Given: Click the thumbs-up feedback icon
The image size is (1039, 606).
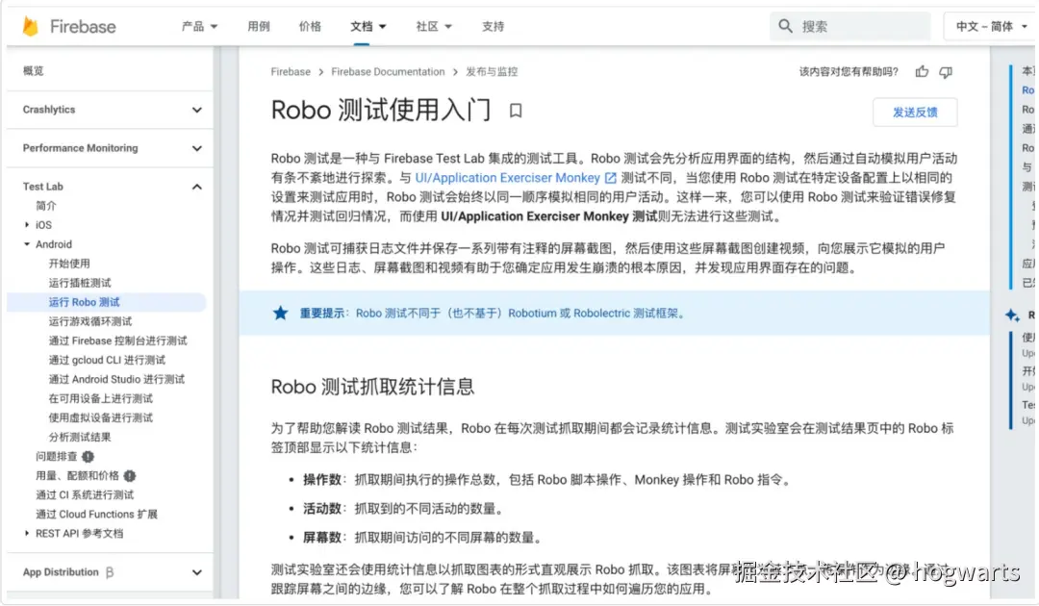Looking at the screenshot, I should pyautogui.click(x=921, y=71).
